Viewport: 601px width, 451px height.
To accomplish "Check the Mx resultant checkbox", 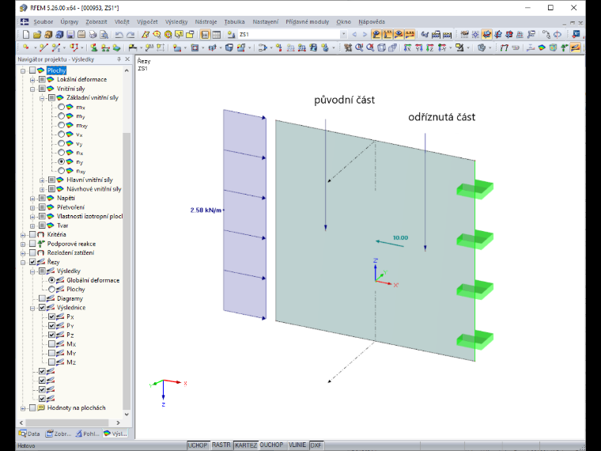I will click(x=51, y=344).
